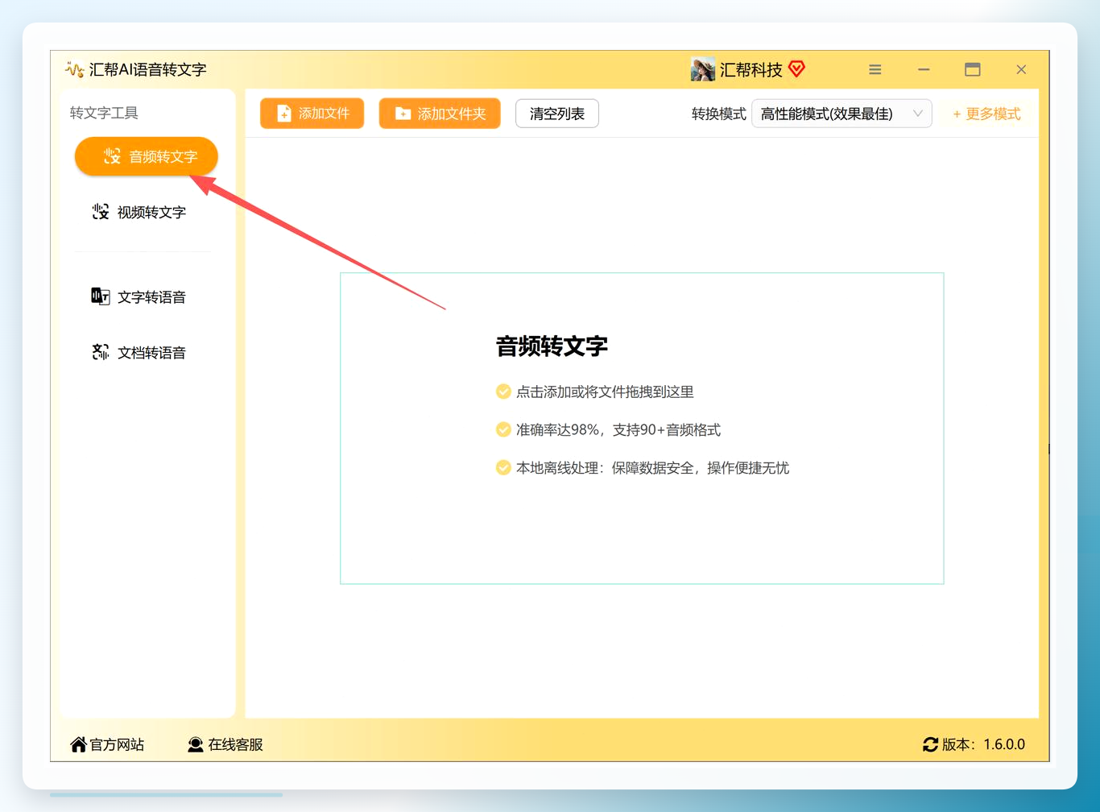
Task: Contact 在线客服 support
Action: tap(225, 744)
